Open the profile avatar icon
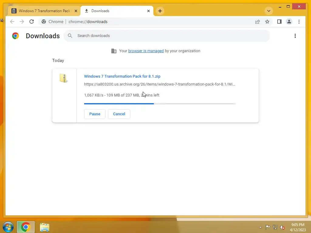 289,22
